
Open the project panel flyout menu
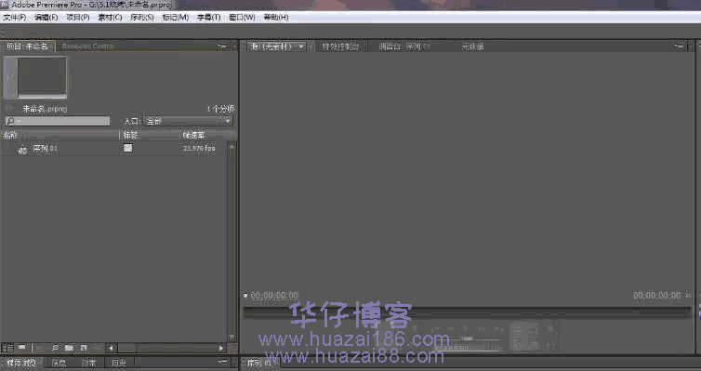point(222,46)
